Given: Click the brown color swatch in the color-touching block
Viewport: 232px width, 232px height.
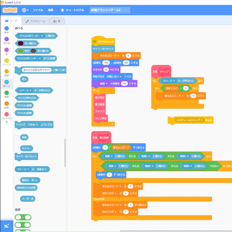Looking at the screenshot, I should pyautogui.click(x=33, y=51).
